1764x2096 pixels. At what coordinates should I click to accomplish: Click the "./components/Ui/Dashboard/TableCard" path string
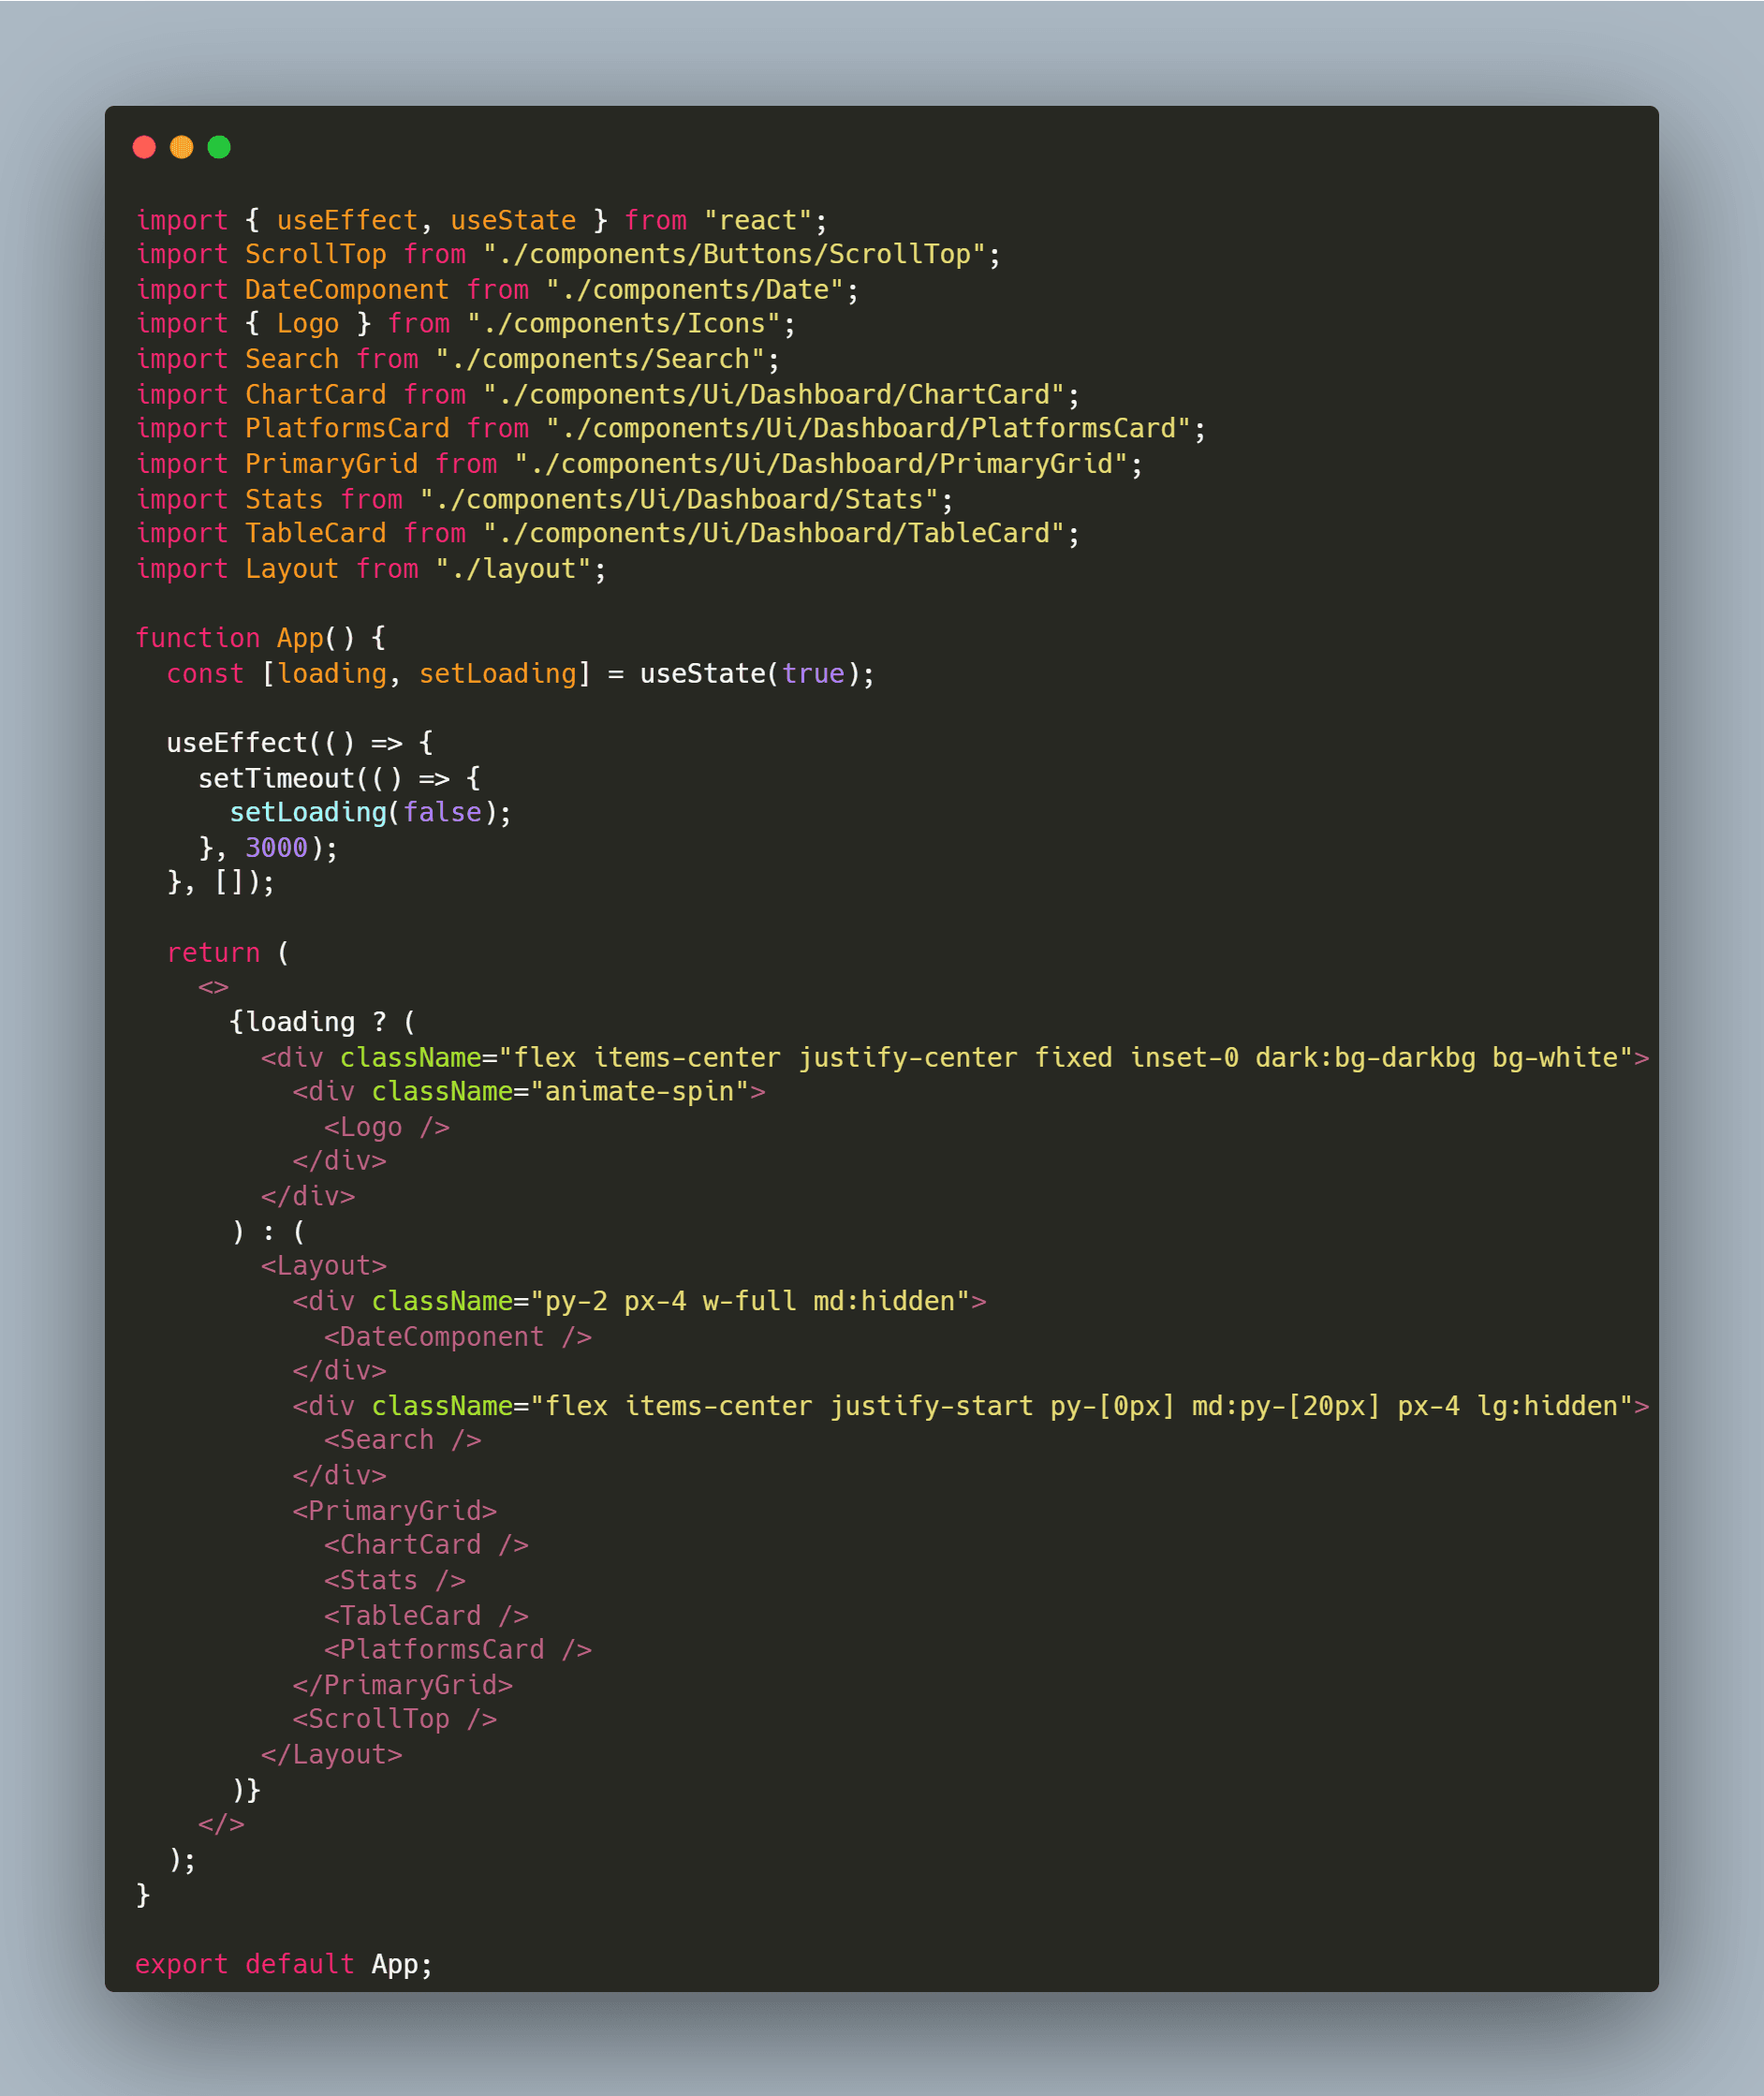(x=774, y=533)
